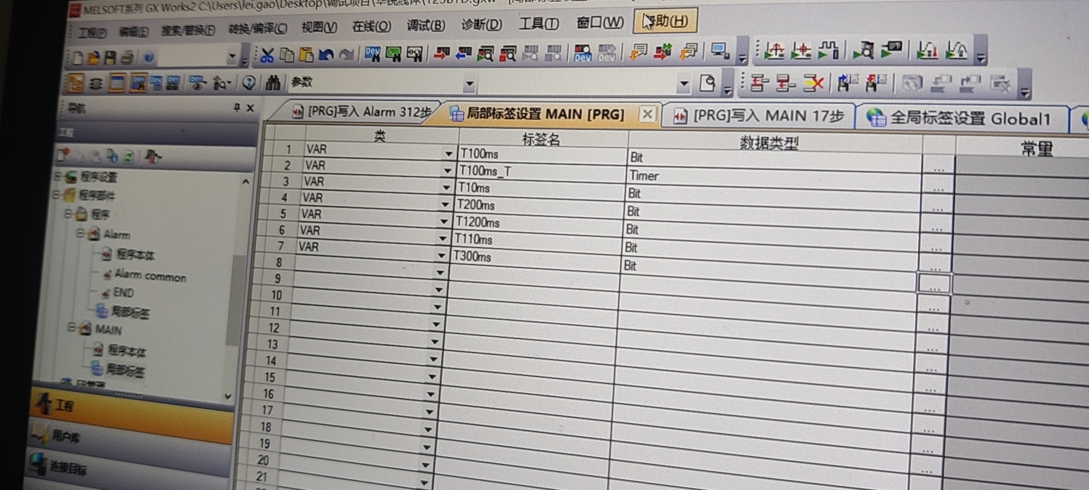This screenshot has height=490, width=1089.
Task: Click the Cut scissors icon
Action: (x=267, y=55)
